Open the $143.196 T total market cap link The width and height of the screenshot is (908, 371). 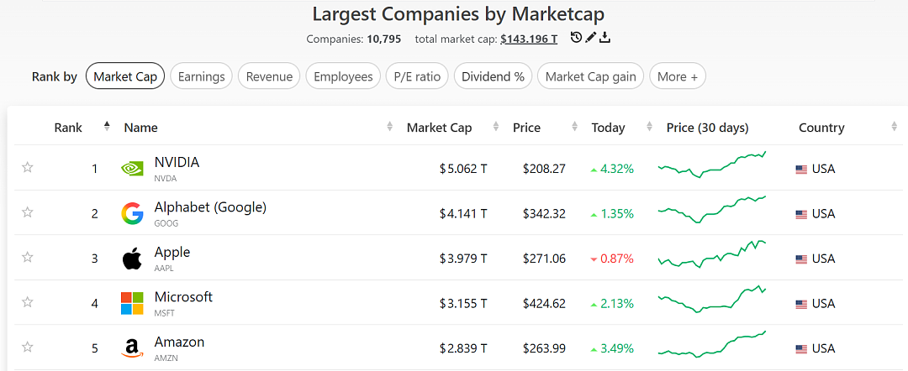[530, 39]
